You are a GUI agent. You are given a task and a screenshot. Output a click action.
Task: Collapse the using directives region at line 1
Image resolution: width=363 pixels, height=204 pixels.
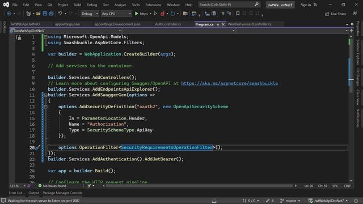pyautogui.click(x=45, y=37)
